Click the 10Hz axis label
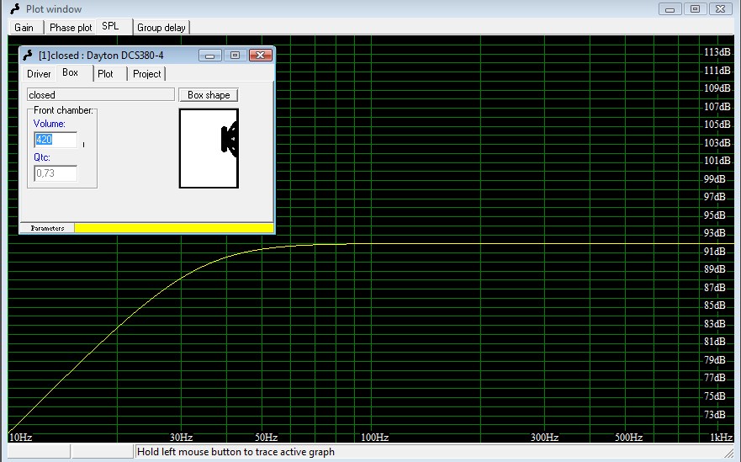Screen dimensions: 741x462 tap(21, 437)
